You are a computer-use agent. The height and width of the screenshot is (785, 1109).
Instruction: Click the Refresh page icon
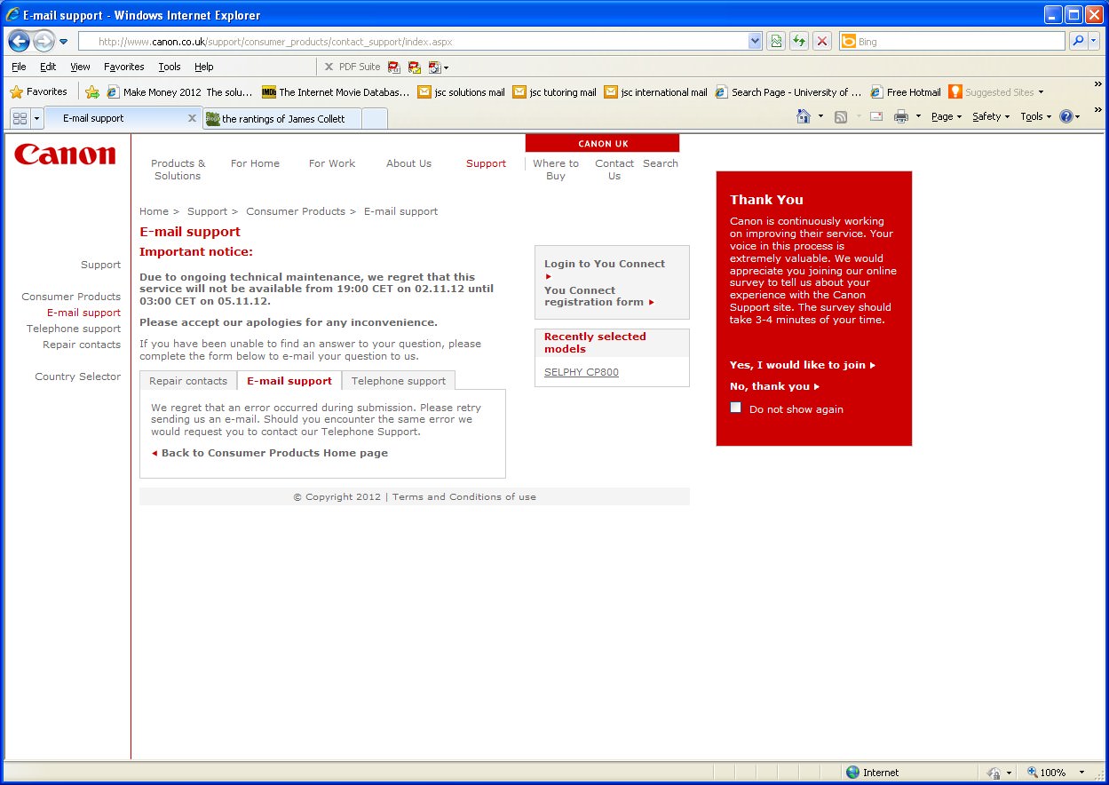799,41
